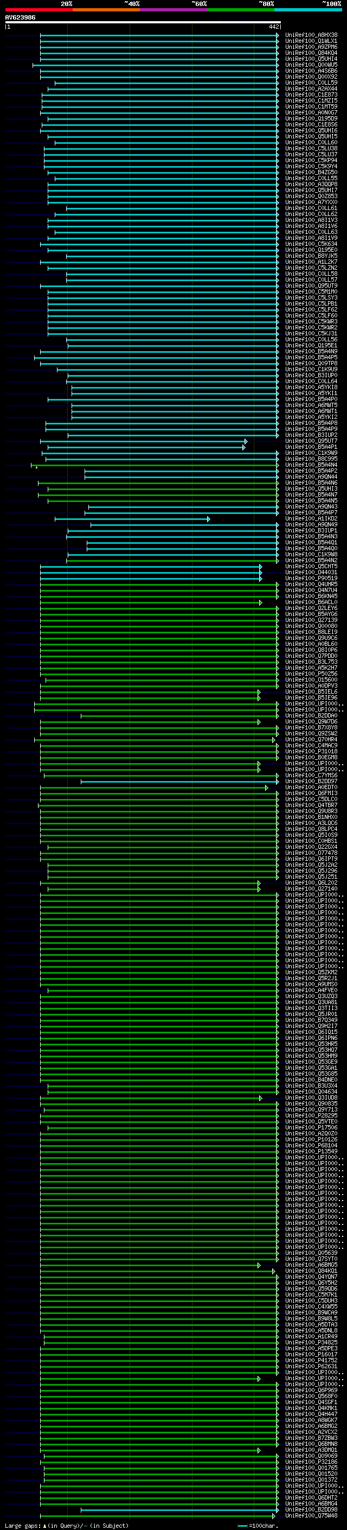
Task: Select hit label UniRef100_B9WCA9
Action: (311, 1312)
